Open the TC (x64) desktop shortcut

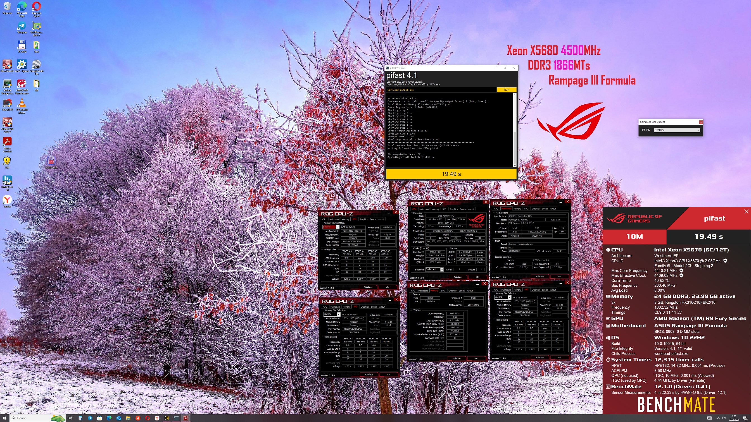pos(22,47)
